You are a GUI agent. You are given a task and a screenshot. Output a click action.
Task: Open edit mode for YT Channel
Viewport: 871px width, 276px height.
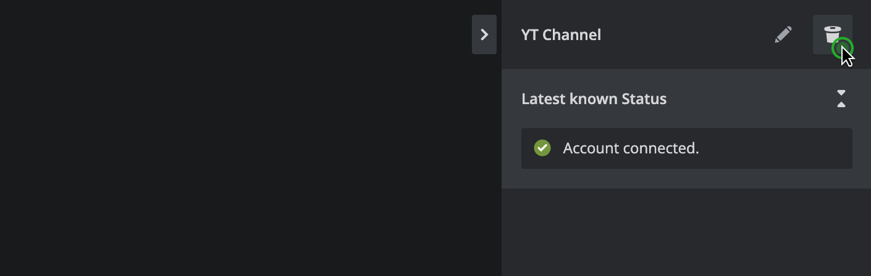783,34
